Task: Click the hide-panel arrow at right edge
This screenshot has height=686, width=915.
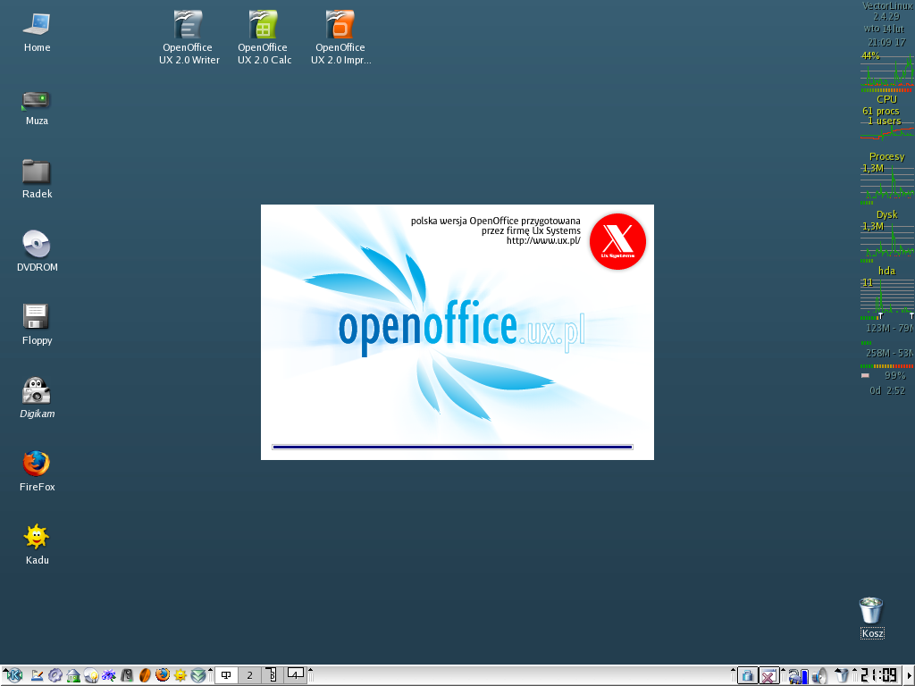Action: [908, 675]
